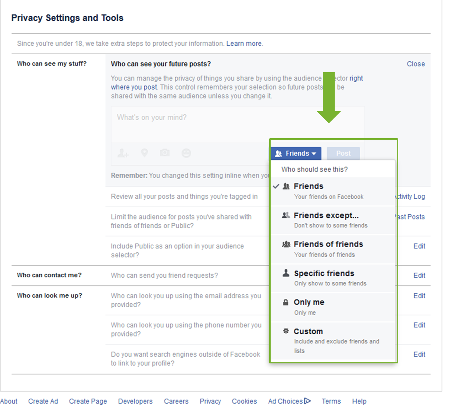461x418 pixels.
Task: Click the search engines question text
Action: point(186,359)
